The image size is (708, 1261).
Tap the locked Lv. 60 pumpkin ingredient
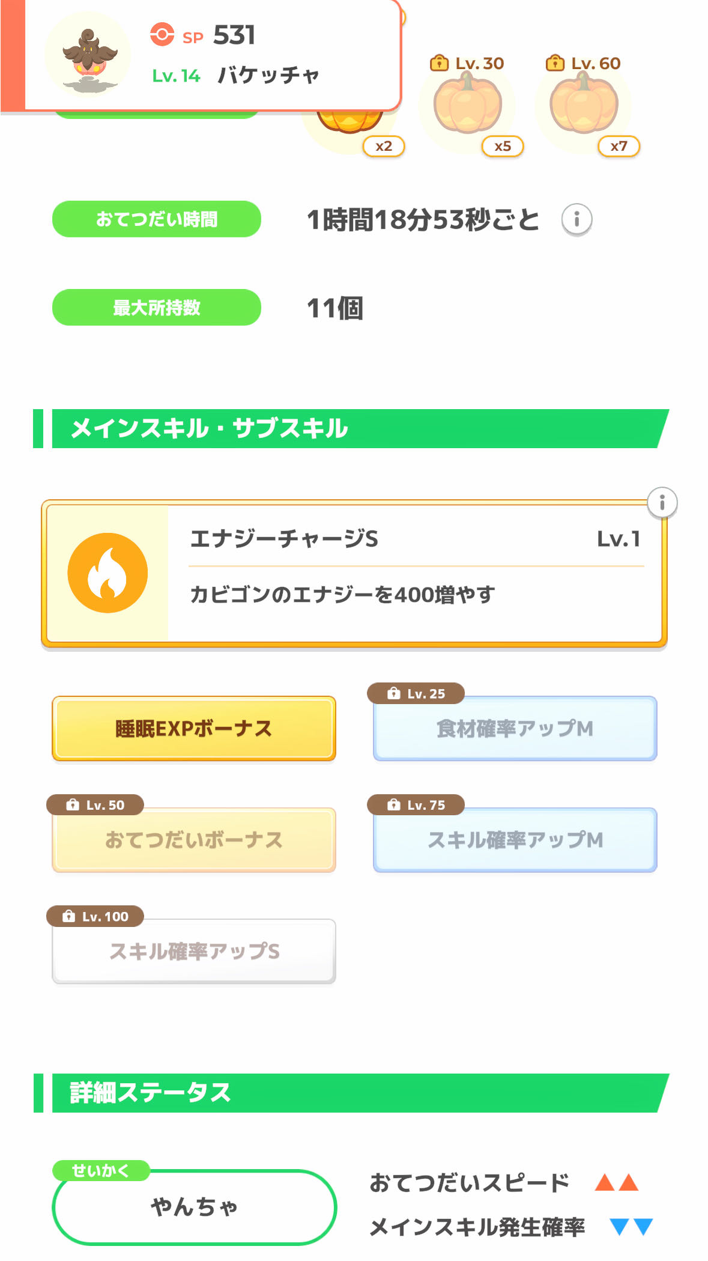(x=583, y=105)
